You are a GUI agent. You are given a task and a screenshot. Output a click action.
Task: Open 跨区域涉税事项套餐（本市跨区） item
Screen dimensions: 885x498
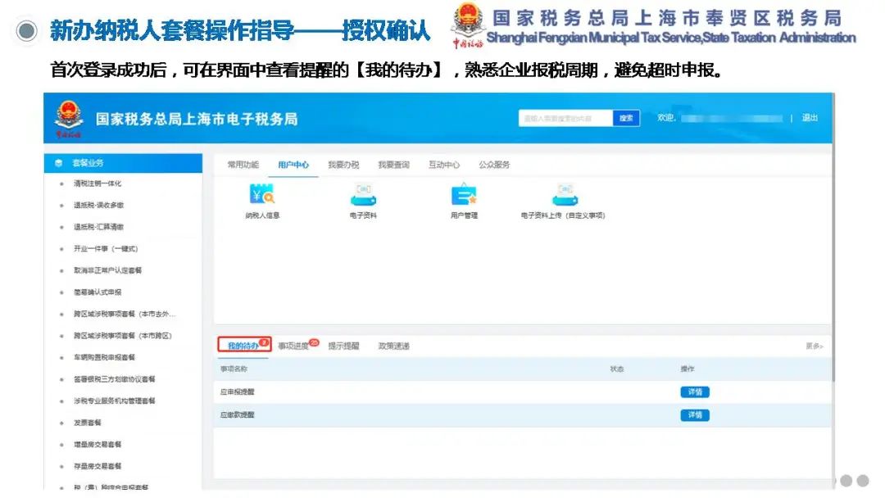[x=122, y=336]
